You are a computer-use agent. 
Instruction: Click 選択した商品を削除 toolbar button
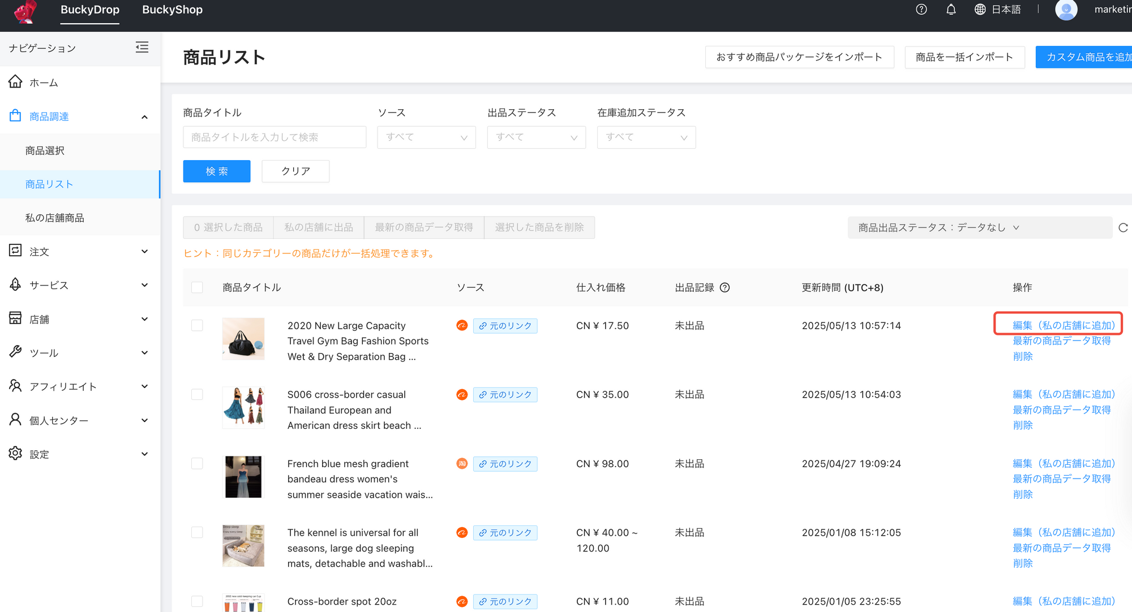(x=539, y=227)
